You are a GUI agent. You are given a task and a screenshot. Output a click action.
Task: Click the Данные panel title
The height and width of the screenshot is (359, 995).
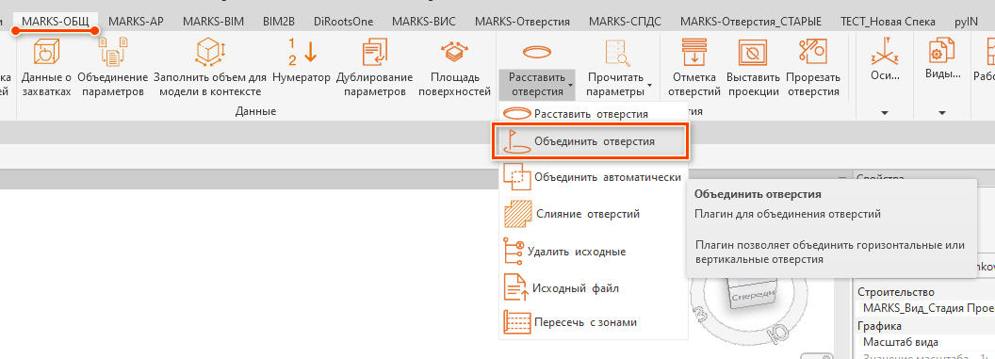click(x=255, y=111)
